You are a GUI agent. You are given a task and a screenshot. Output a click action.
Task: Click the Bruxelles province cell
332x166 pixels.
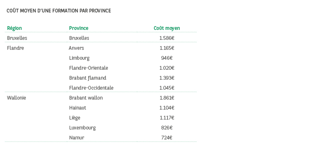point(79,38)
